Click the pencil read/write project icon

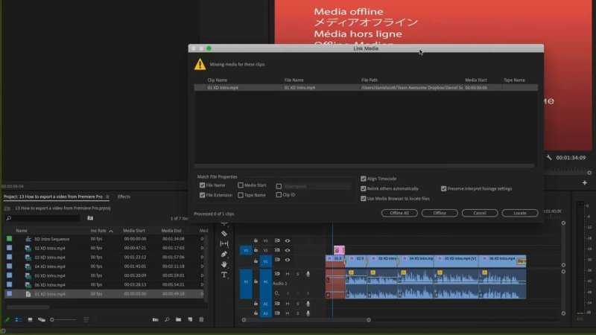(7, 320)
